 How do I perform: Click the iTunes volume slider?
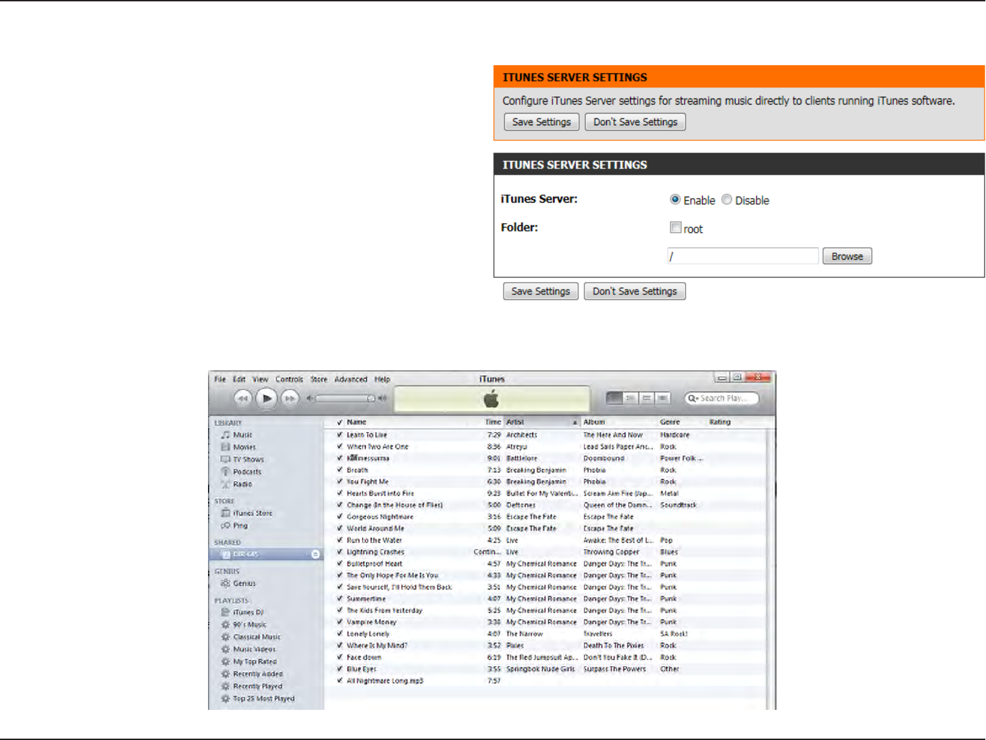(346, 398)
